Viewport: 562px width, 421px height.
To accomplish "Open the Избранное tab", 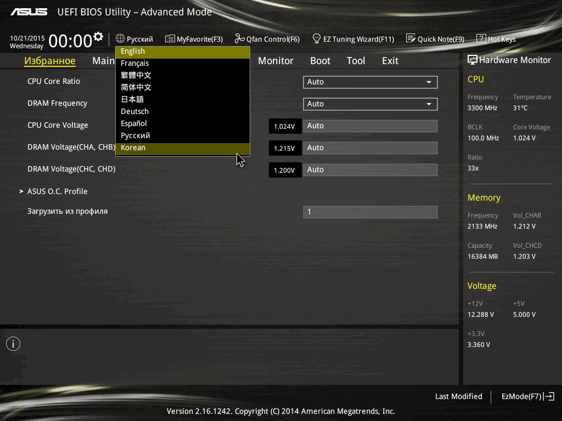I will click(50, 61).
